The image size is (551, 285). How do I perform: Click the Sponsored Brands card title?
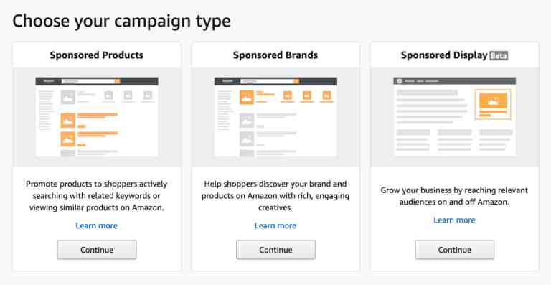click(x=275, y=55)
